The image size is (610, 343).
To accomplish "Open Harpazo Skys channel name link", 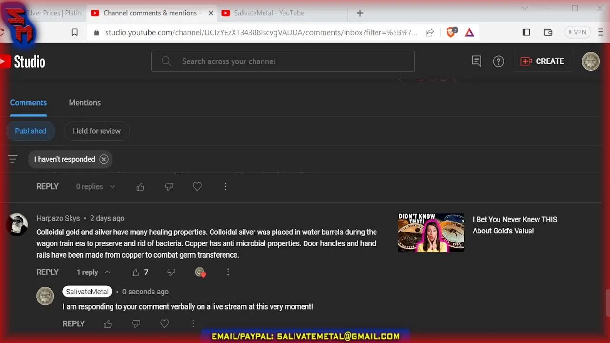I will click(x=58, y=218).
